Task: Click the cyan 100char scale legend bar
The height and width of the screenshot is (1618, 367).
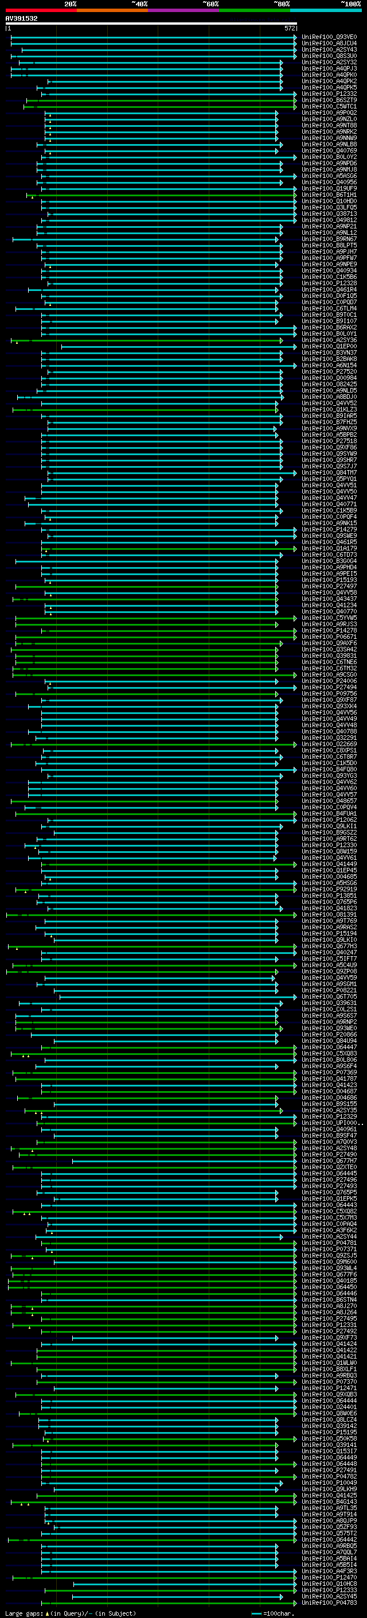Action: tap(256, 1613)
